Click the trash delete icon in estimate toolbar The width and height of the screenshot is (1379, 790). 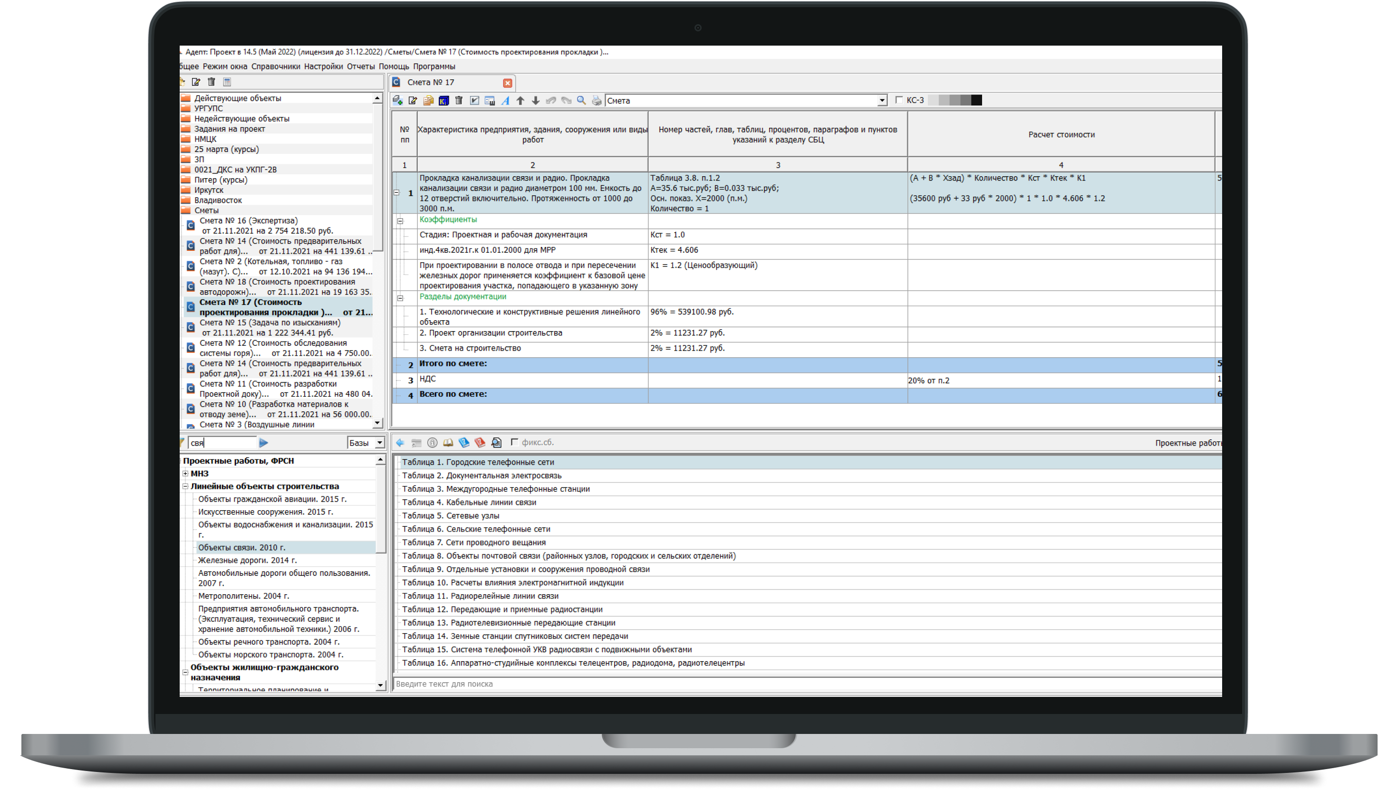[x=459, y=100]
